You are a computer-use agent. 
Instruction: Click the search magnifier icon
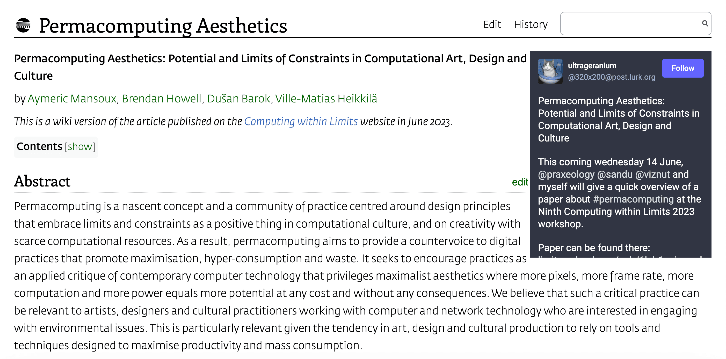pyautogui.click(x=705, y=23)
